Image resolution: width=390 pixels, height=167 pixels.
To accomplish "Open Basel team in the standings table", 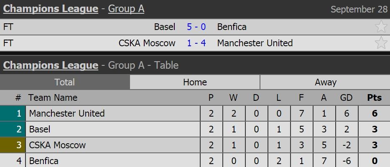I will 40,129.
